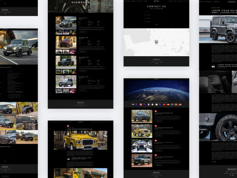Open Facebook icon in the blog article footer
This screenshot has width=237, height=178.
click(231, 175)
